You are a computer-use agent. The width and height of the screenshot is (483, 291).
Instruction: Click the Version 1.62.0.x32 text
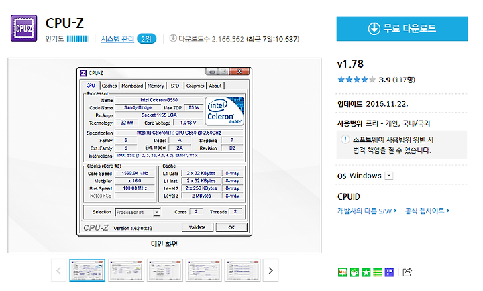(x=133, y=228)
